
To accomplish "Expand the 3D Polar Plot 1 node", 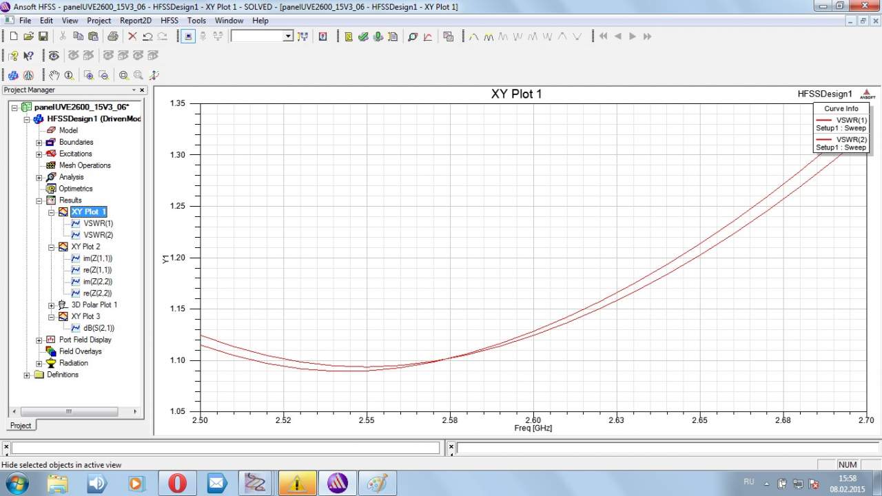I will click(52, 305).
